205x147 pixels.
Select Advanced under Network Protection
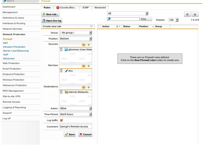coord(9,59)
